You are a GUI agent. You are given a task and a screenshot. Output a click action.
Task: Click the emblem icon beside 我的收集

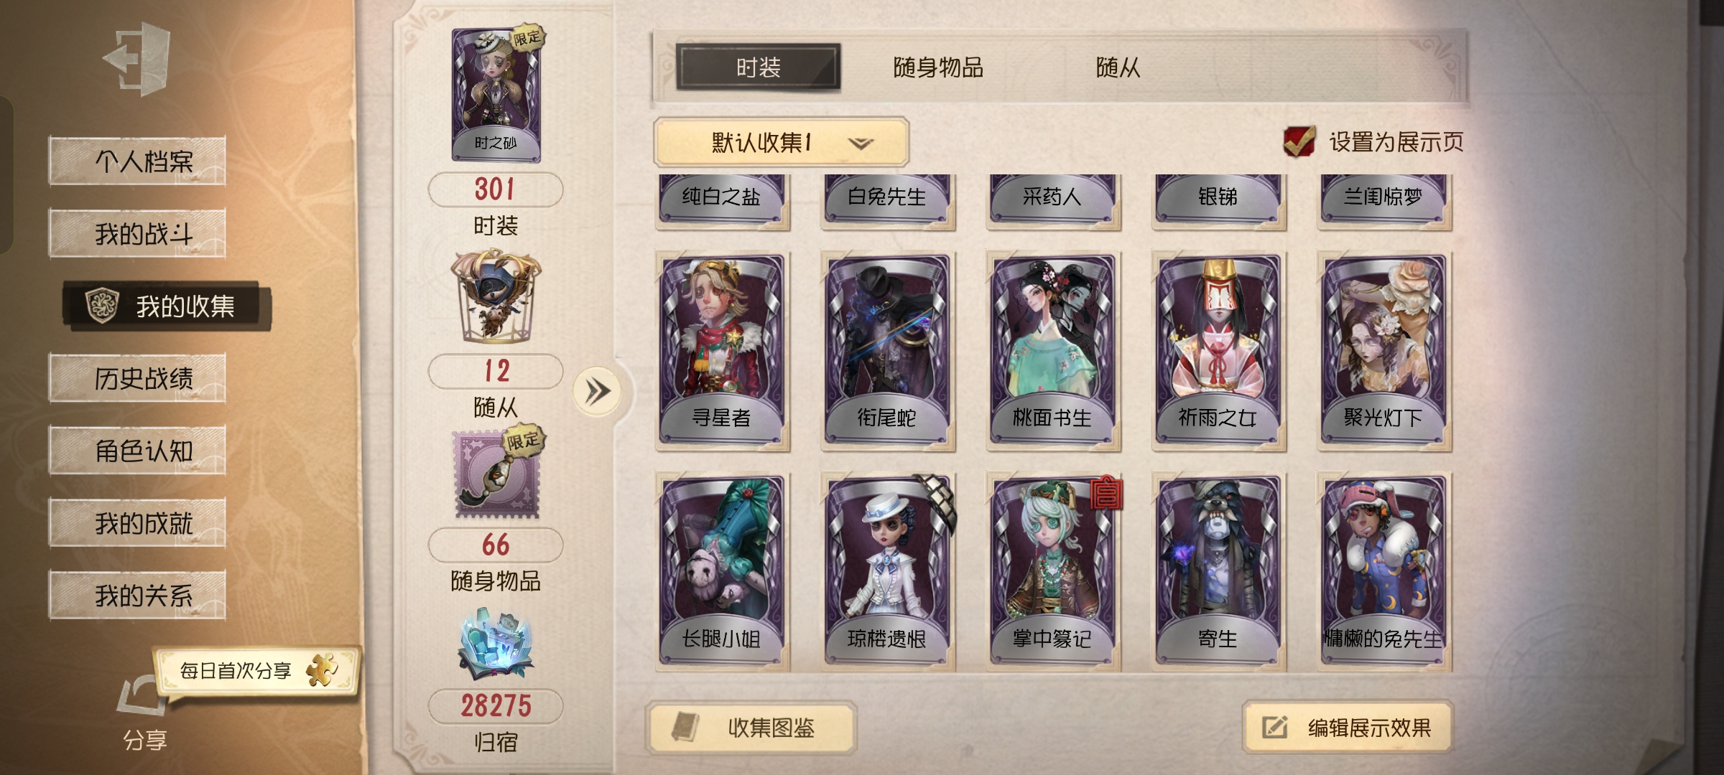(x=102, y=306)
